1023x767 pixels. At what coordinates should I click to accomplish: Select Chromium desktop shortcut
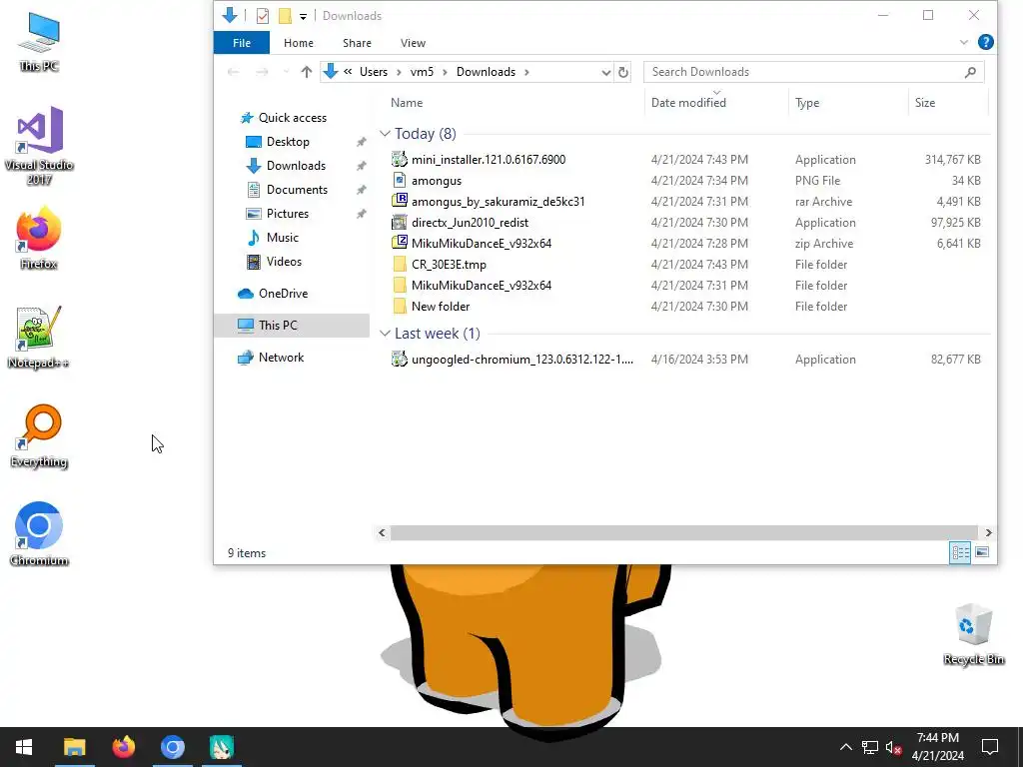(39, 534)
